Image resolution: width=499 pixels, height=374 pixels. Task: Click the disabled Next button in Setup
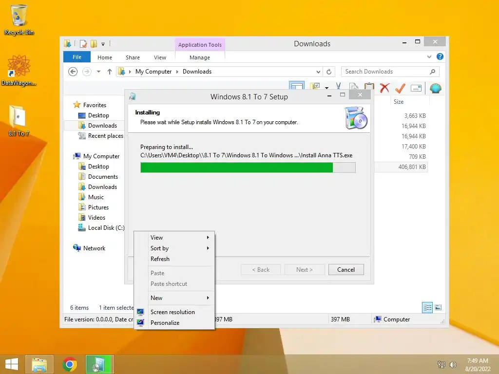click(x=305, y=270)
